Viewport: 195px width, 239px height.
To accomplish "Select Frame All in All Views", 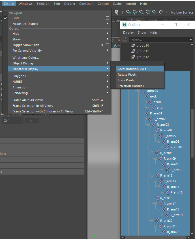I will 59,100.
